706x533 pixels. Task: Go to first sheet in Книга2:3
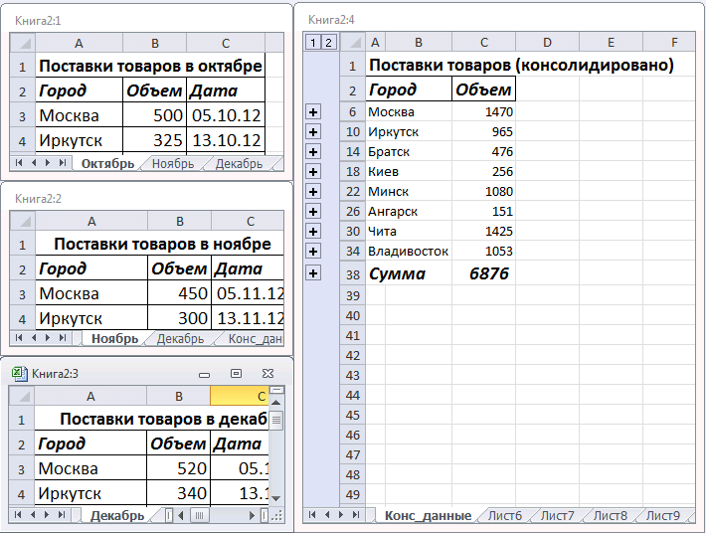coord(18,514)
